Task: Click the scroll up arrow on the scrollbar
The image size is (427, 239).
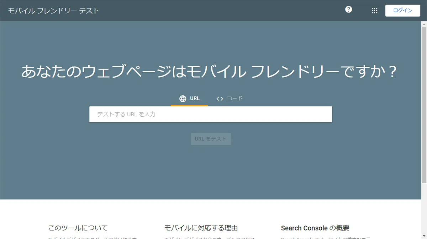Action: pyautogui.click(x=424, y=24)
